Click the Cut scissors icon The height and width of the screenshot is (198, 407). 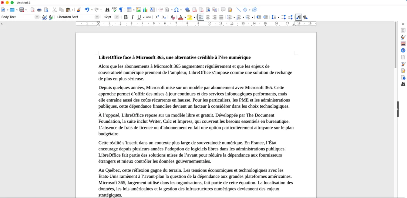click(54, 10)
